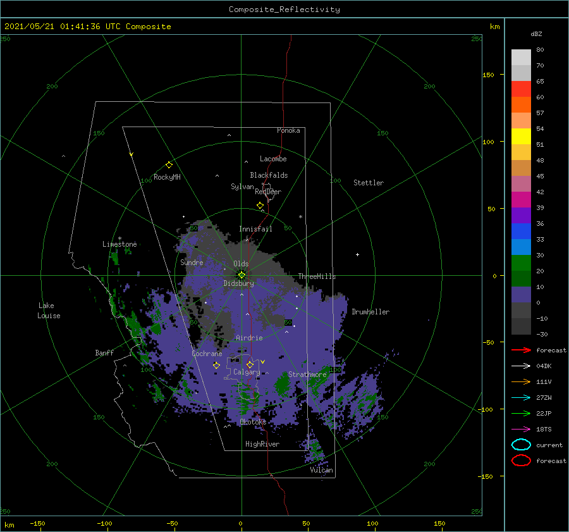Image resolution: width=569 pixels, height=532 pixels.
Task: Click the Lake Louise label
Action: [49, 311]
